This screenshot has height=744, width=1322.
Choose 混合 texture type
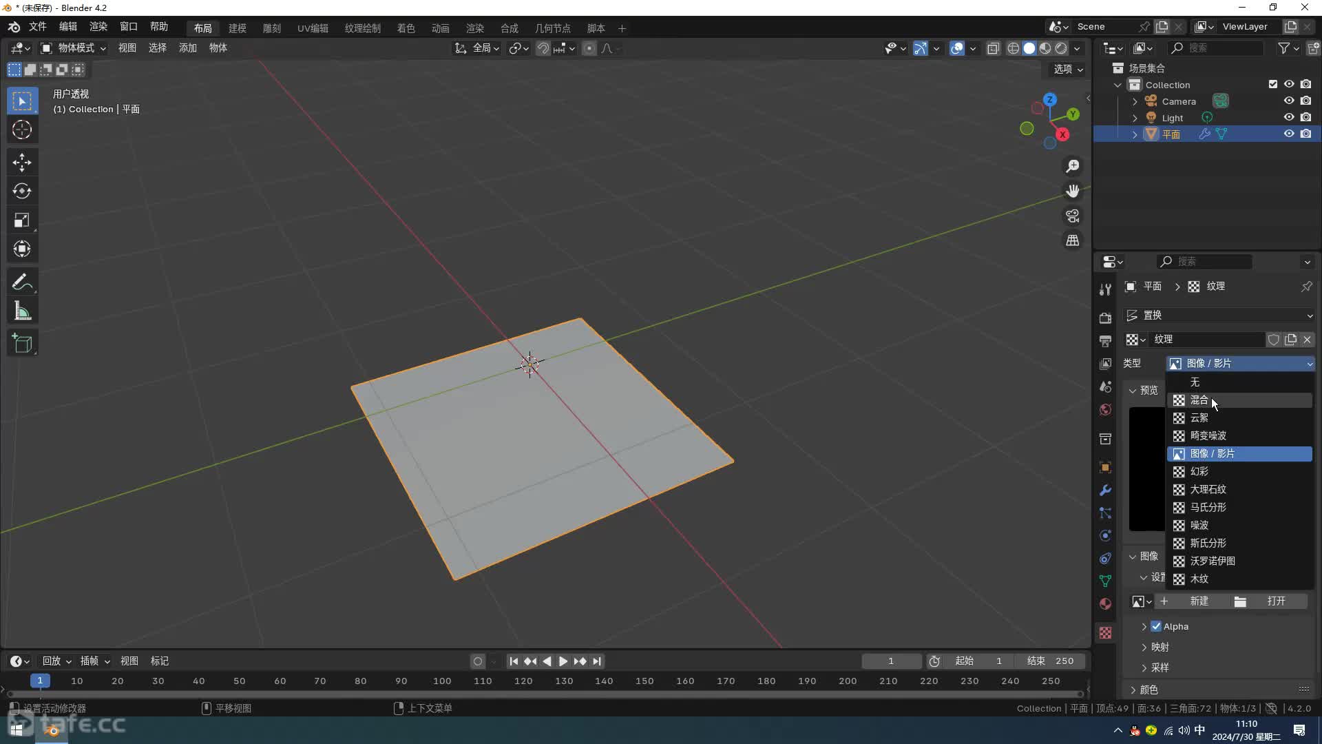coord(1239,400)
